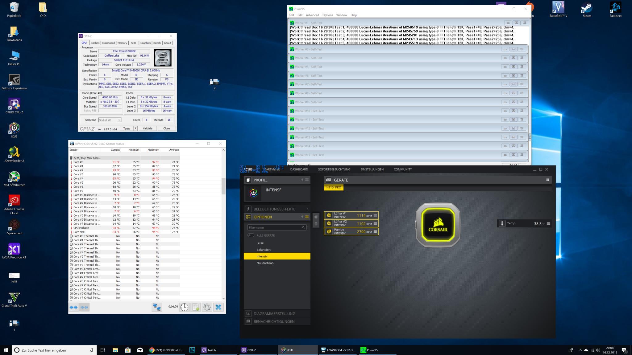Switch to CPU-Z Memory tab
This screenshot has width=632, height=355.
point(122,43)
